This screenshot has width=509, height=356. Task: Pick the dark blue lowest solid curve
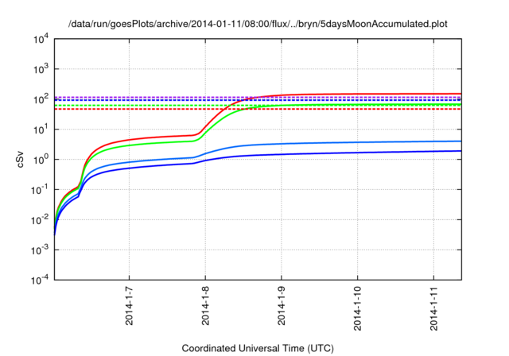pyautogui.click(x=358, y=153)
